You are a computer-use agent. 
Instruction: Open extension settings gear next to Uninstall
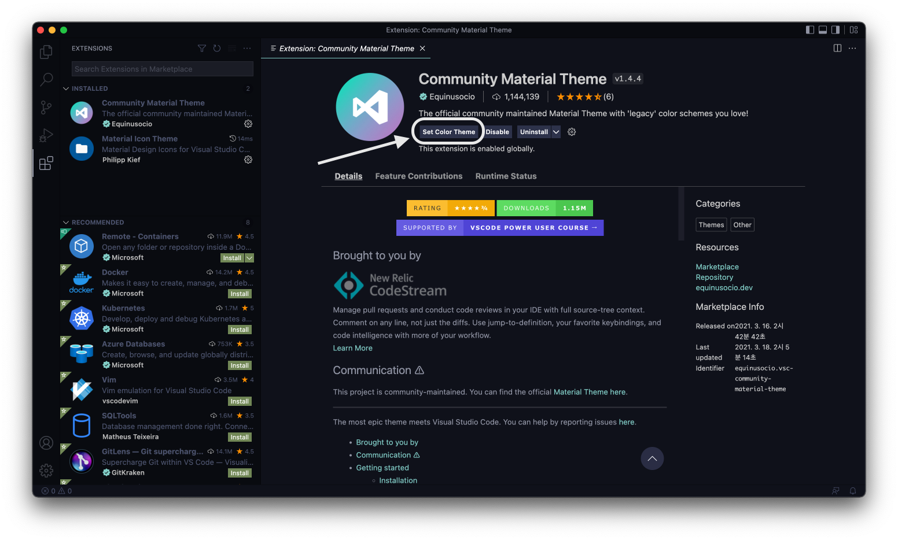coord(572,132)
